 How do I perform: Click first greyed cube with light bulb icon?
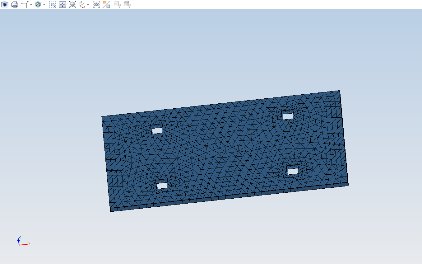click(117, 4)
